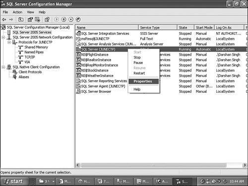
Task: Click the SQL Server Agent (JUNECTP) icon
Action: (x=78, y=86)
